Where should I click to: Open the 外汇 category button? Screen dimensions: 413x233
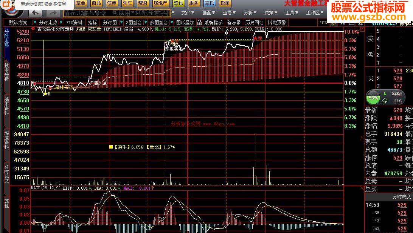pyautogui.click(x=127, y=3)
